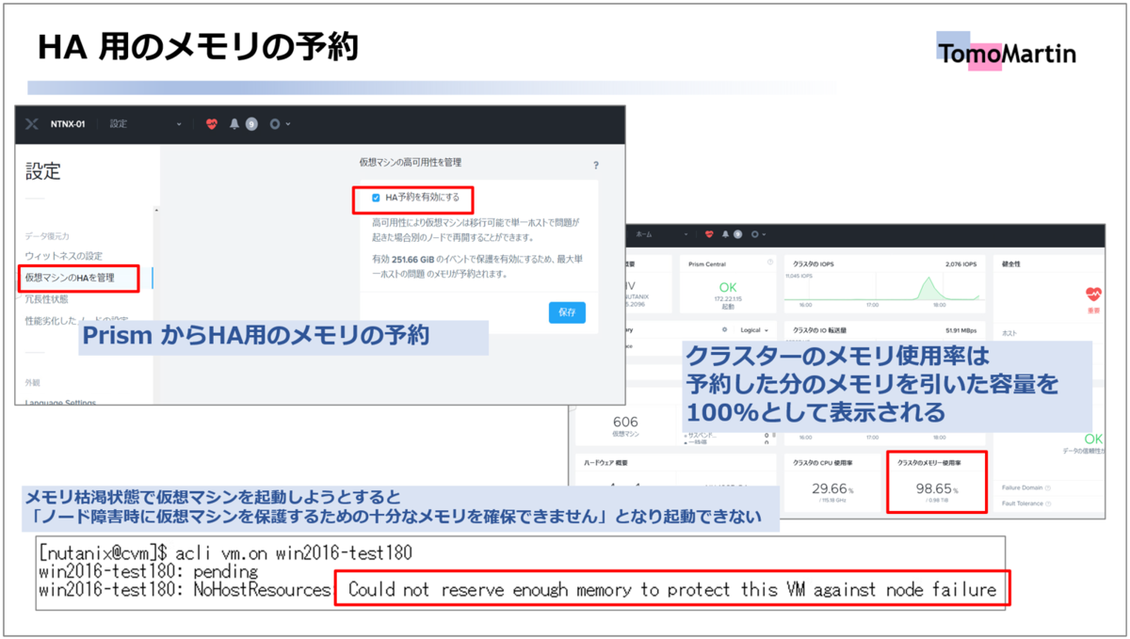1130x639 pixels.
Task: Click the Failure Domain label
Action: (x=1022, y=487)
